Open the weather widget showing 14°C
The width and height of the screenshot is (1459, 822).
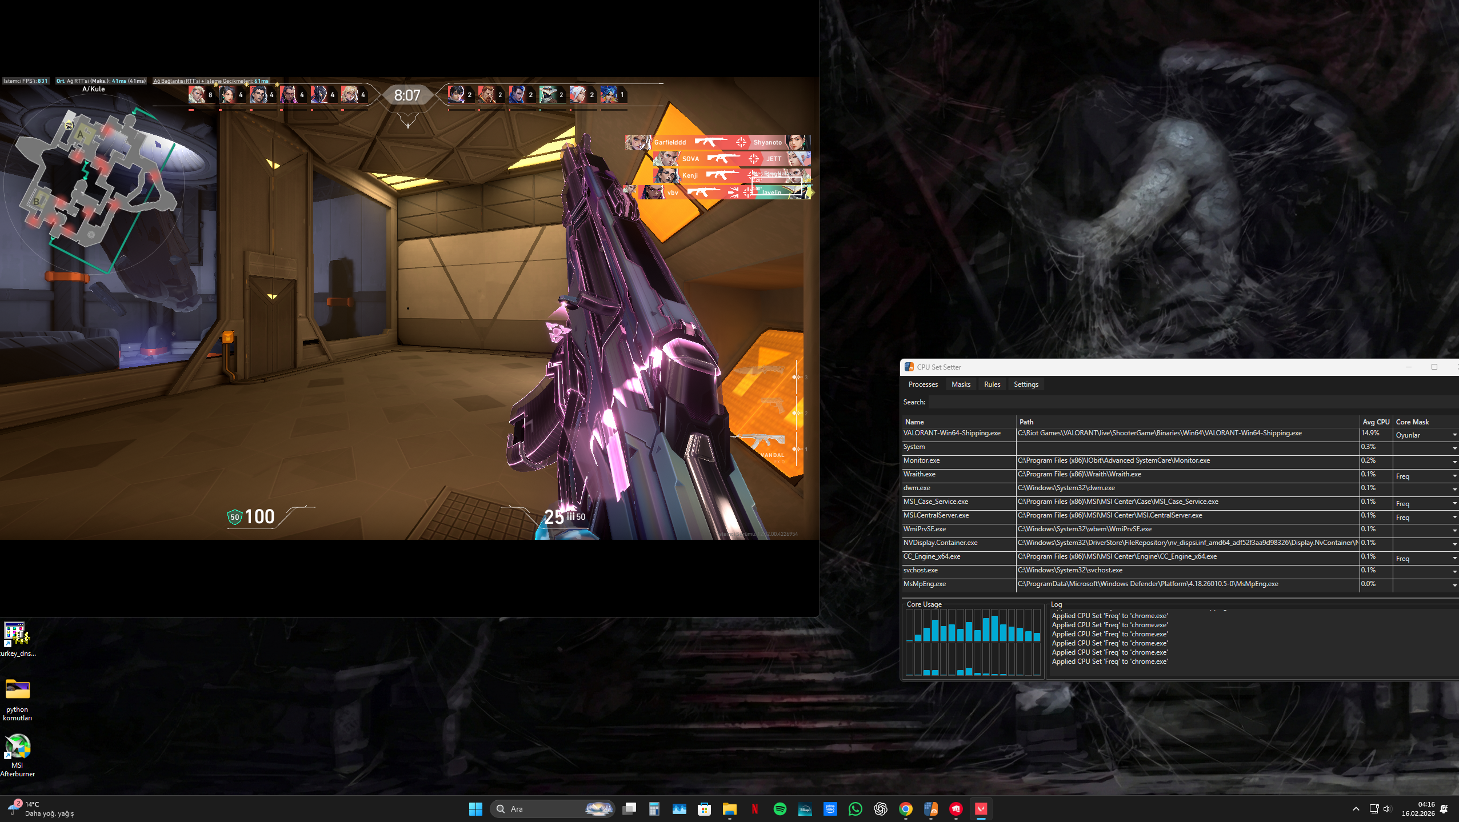pyautogui.click(x=41, y=809)
